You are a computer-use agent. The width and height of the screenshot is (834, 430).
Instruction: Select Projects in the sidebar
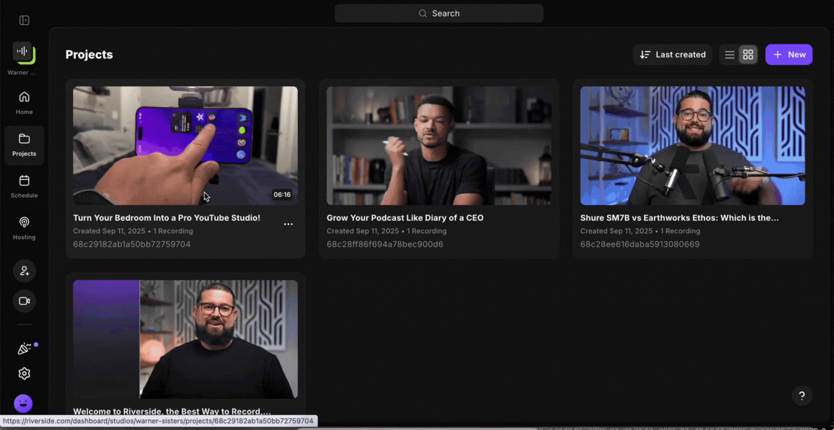pyautogui.click(x=24, y=145)
